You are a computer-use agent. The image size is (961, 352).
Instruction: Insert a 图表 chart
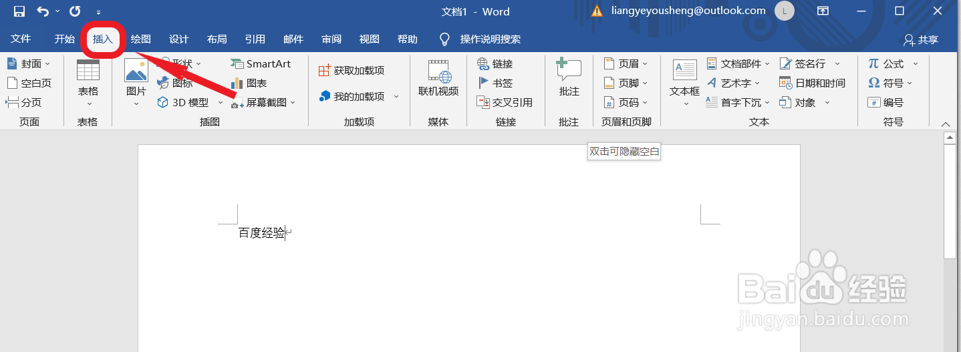coord(249,83)
